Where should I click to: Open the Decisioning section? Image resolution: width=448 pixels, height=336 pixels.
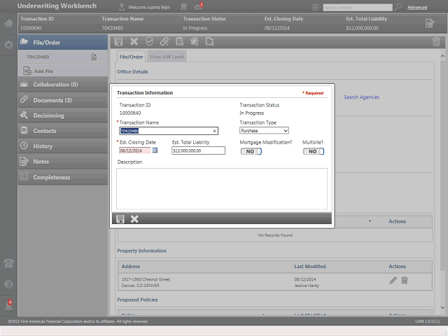tap(63, 115)
